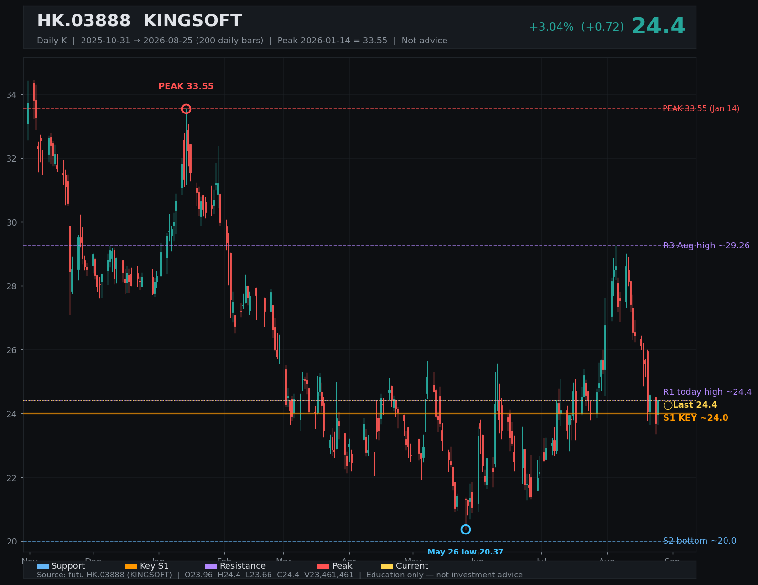Click the '26' price axis label

(11, 350)
